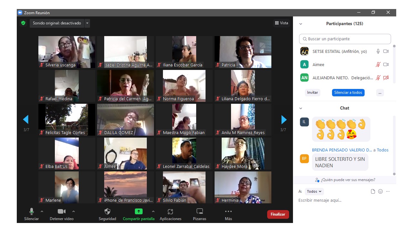
Task: Mute microphone with Silenciar button
Action: click(32, 212)
